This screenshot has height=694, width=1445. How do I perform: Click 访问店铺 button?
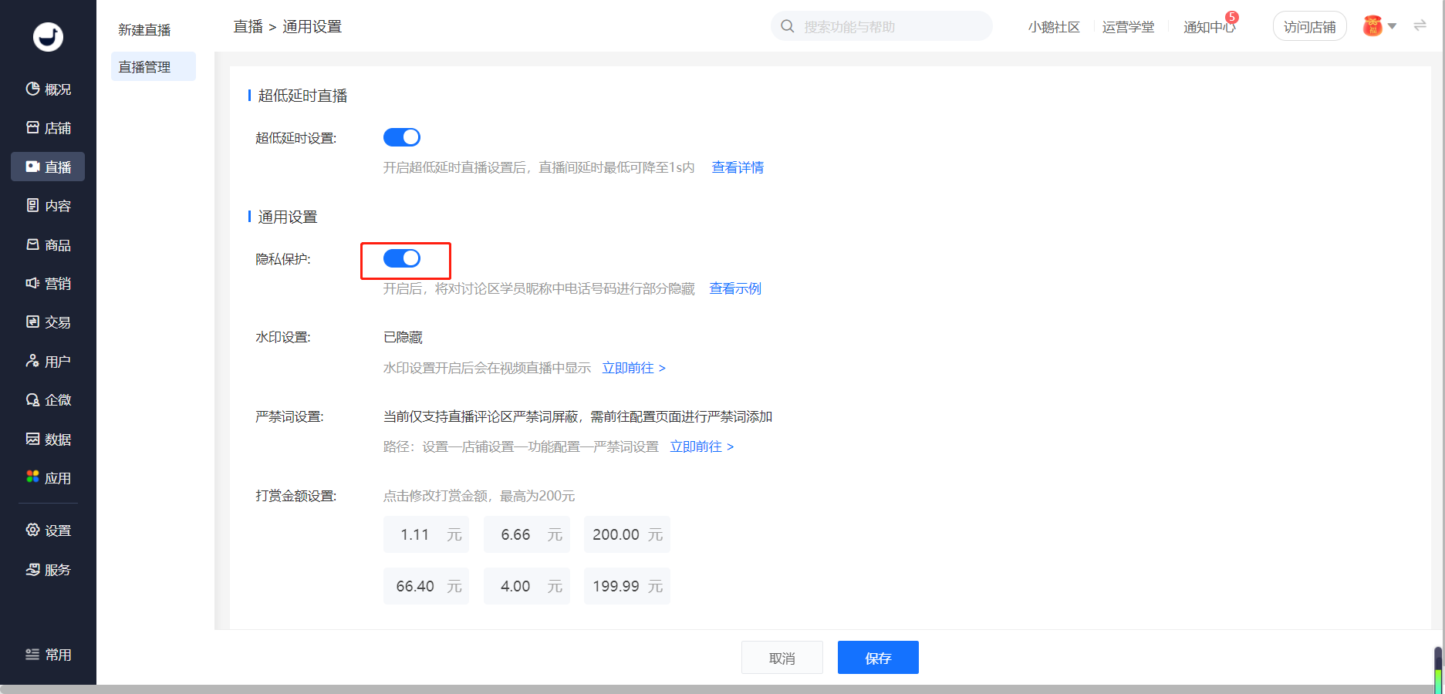(x=1309, y=27)
